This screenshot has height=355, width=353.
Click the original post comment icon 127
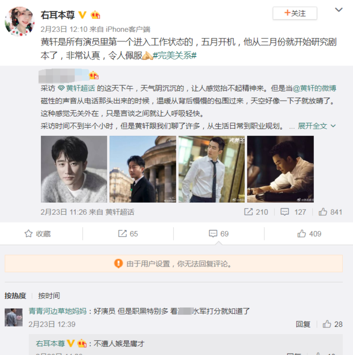pos(293,212)
